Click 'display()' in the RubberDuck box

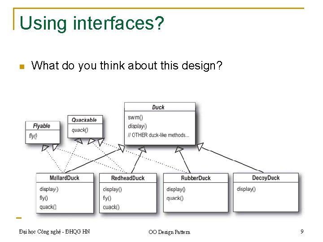tap(176, 189)
